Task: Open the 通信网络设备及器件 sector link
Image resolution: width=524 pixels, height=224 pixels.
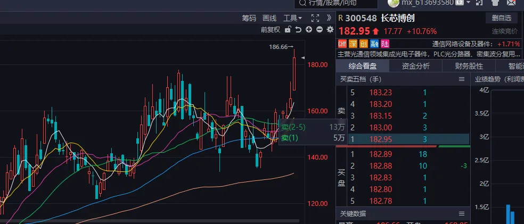Action: click(x=462, y=44)
